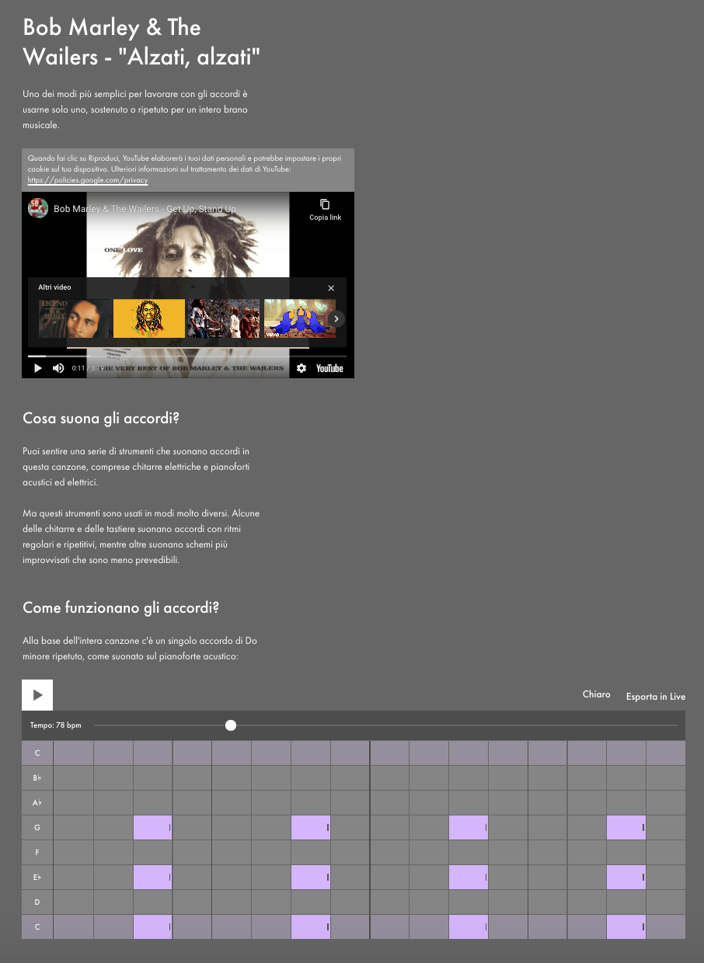Adjust the Tempo slider handle

(x=231, y=725)
